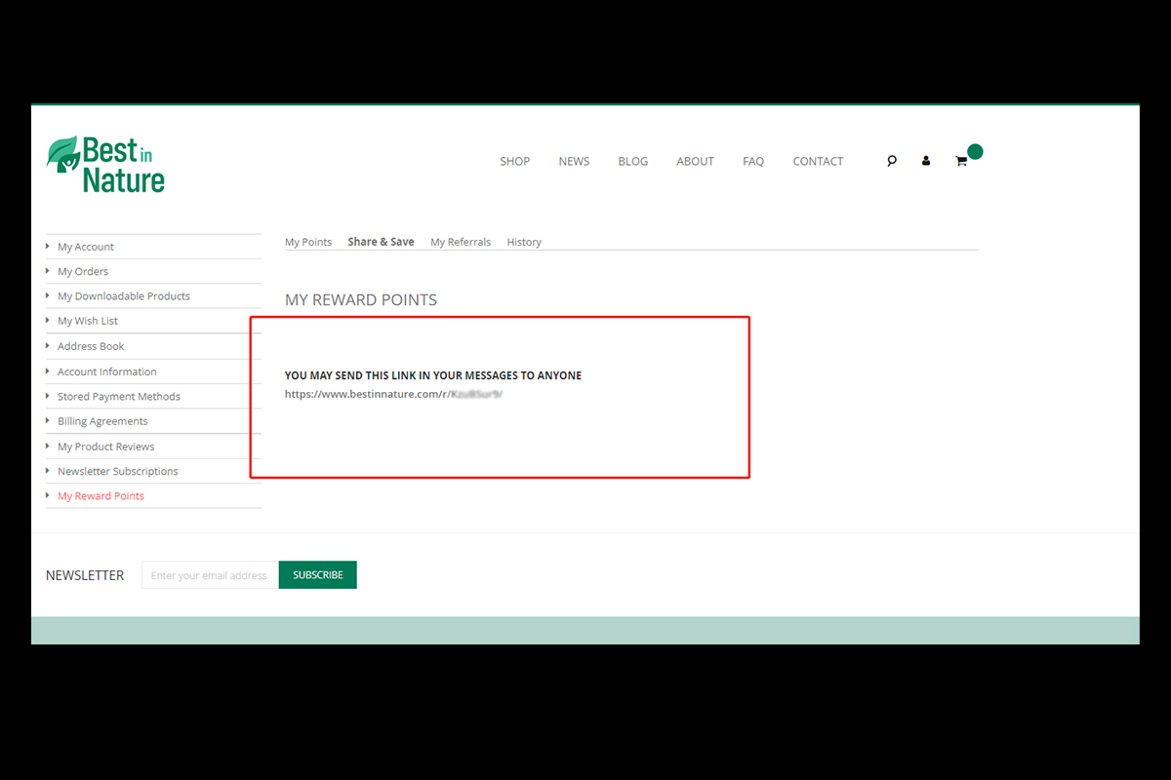
Task: Open the History tab
Action: [524, 242]
